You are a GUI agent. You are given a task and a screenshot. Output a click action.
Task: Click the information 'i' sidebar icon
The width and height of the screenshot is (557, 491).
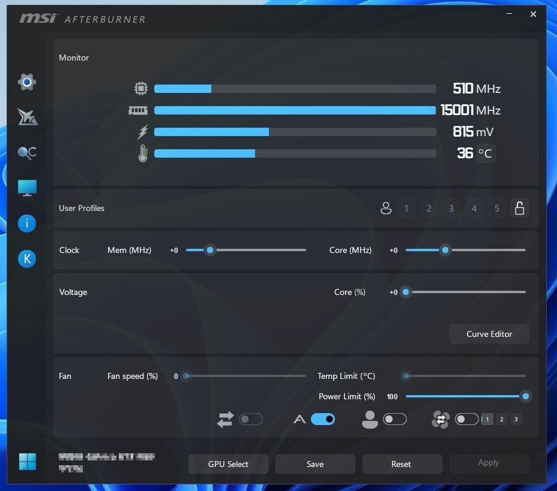[x=26, y=223]
